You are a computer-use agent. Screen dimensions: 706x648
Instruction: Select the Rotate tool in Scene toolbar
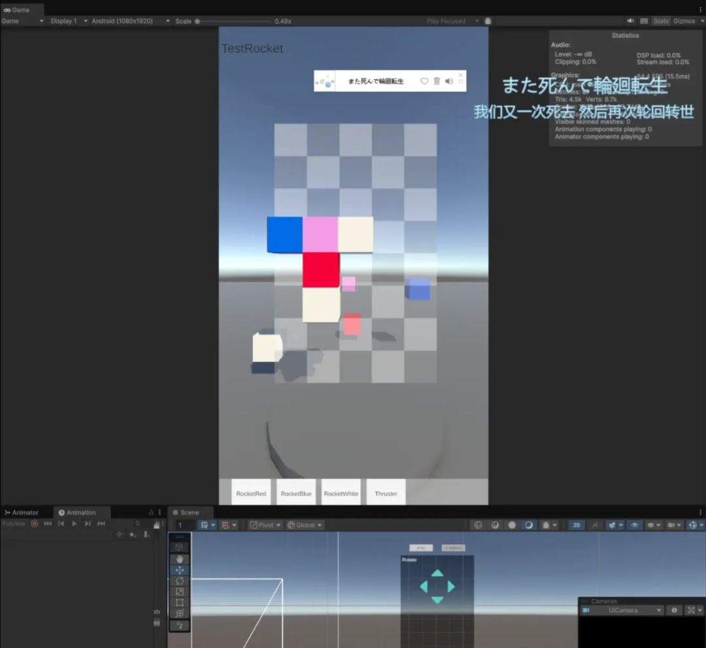coord(180,581)
